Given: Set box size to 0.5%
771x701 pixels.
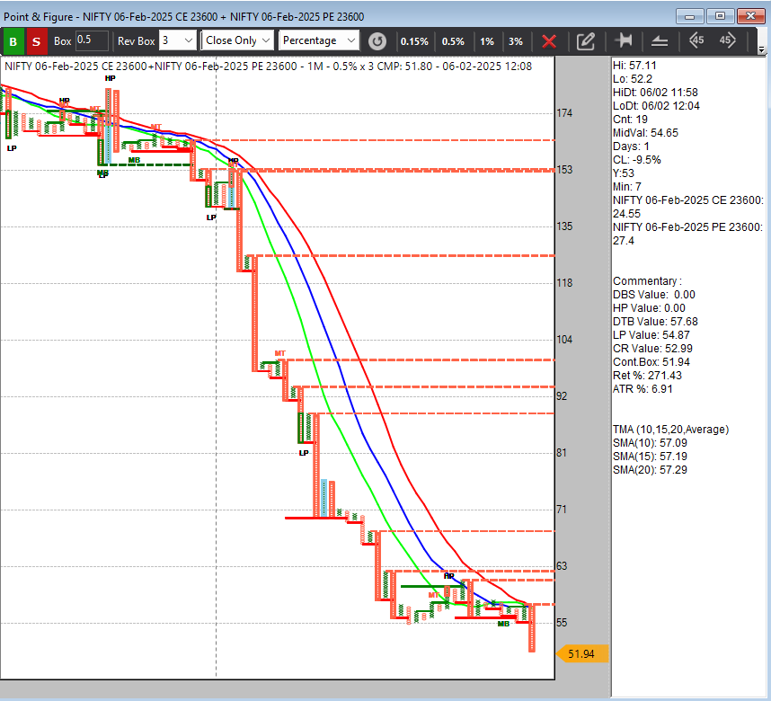Looking at the screenshot, I should pos(453,41).
